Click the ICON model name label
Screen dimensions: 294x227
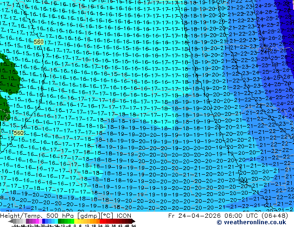[124, 216]
